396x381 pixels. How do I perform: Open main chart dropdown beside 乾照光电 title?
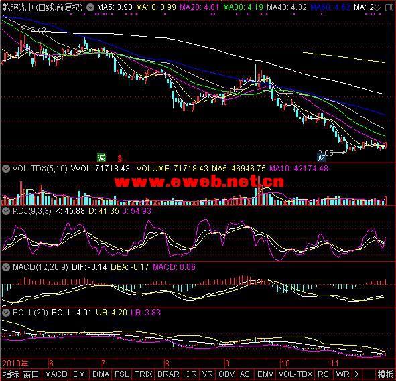click(90, 7)
